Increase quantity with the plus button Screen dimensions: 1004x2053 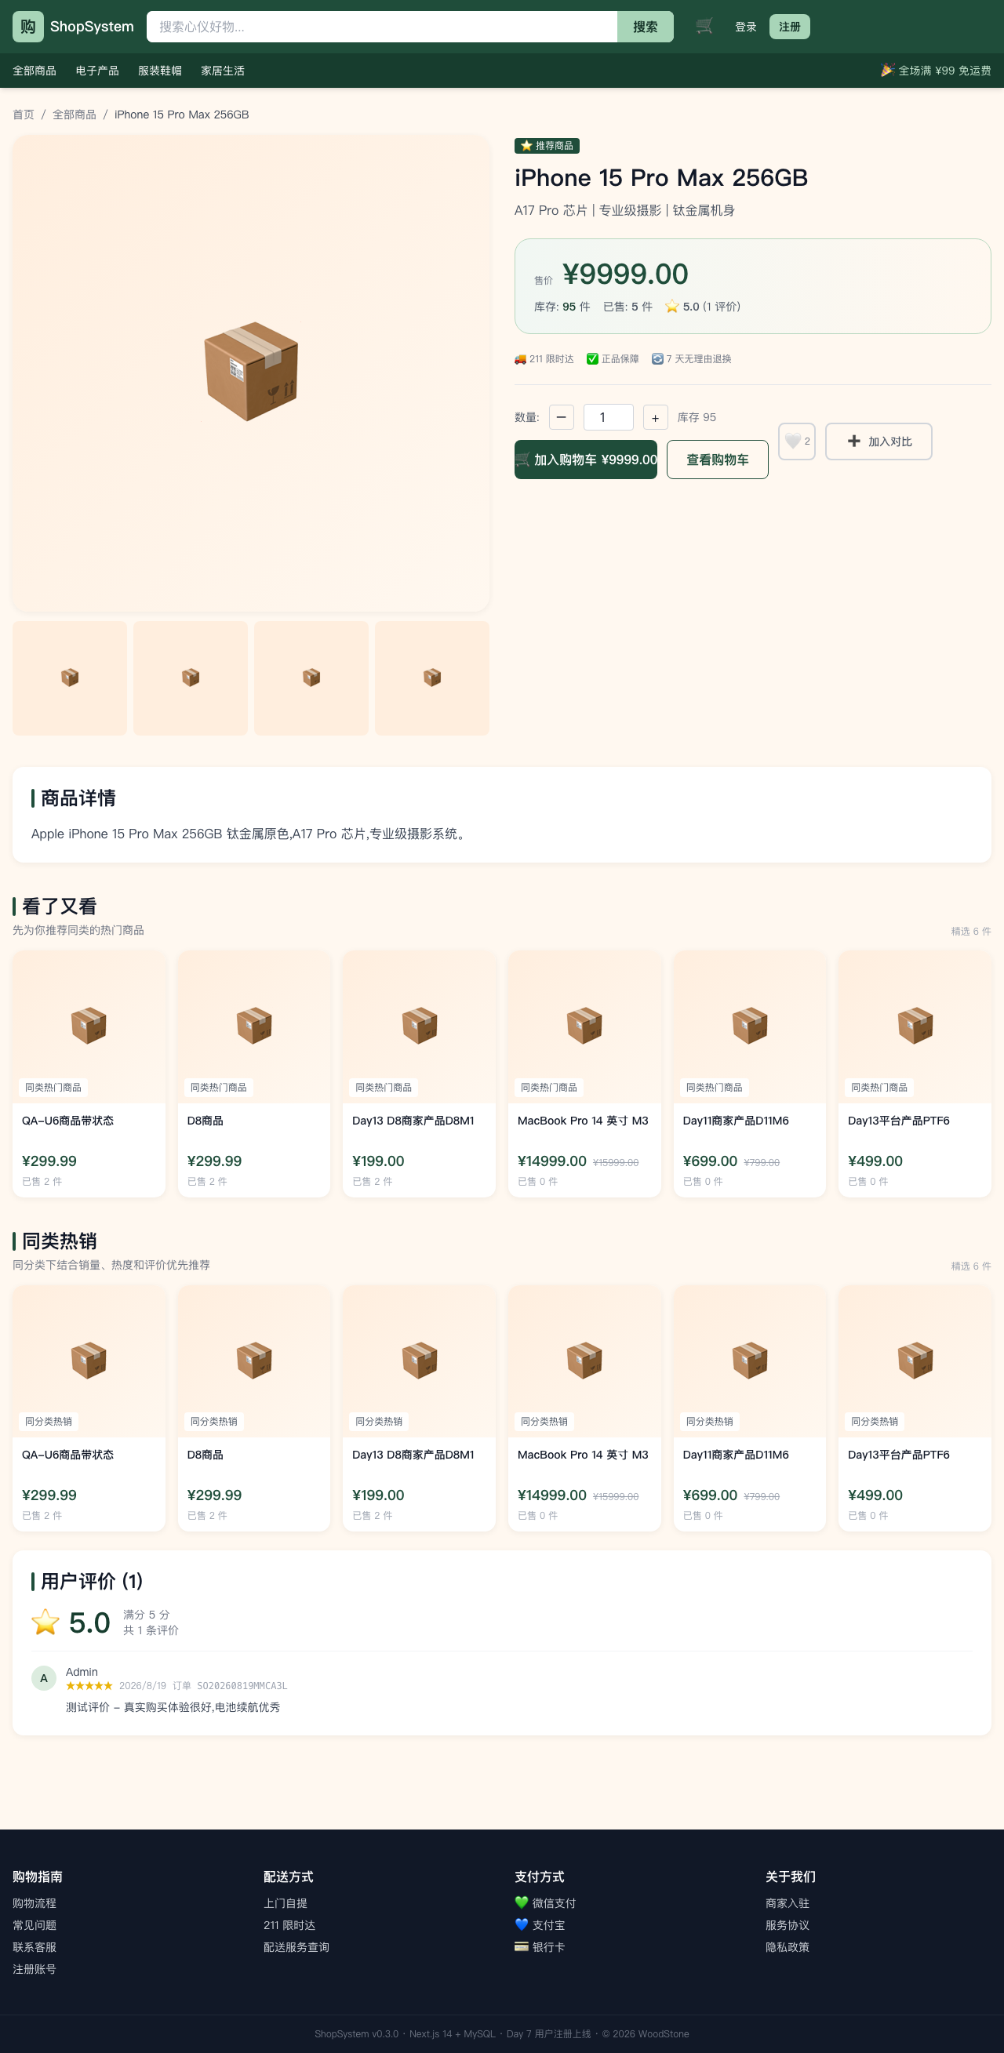click(x=655, y=417)
